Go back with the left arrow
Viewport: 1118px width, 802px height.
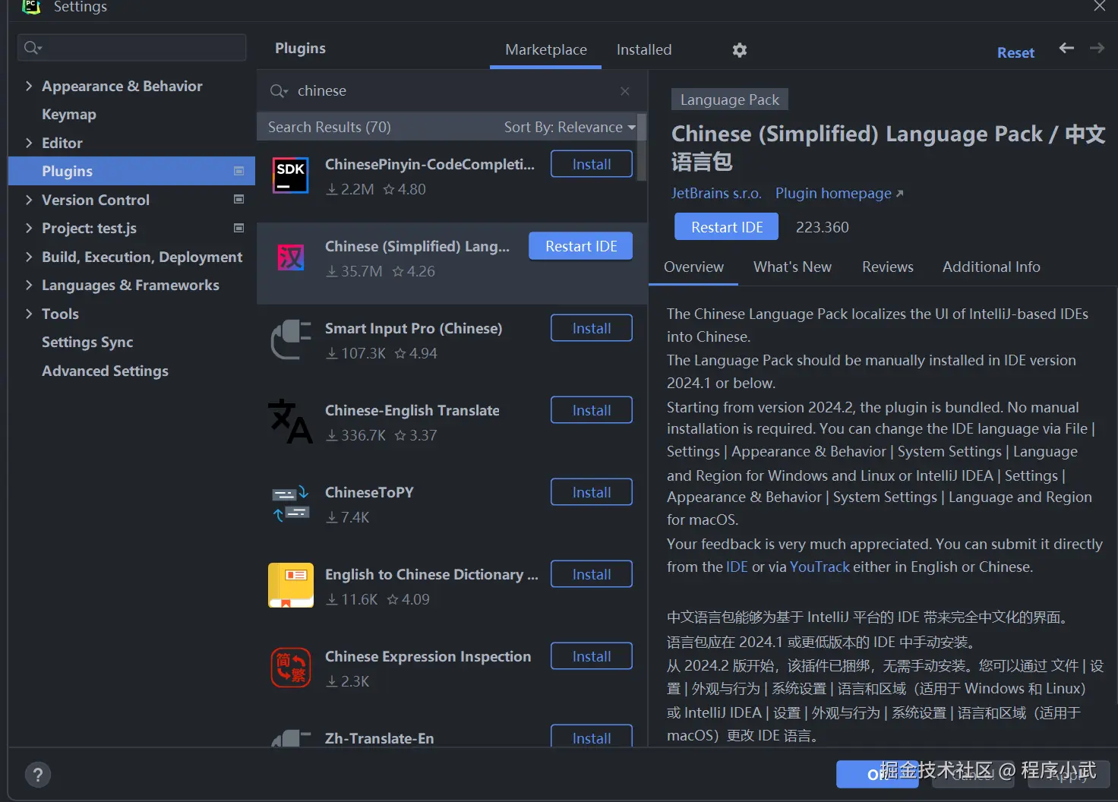click(x=1066, y=48)
